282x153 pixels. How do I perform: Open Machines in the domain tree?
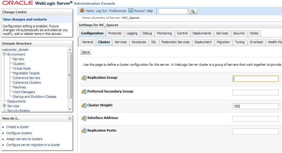[19, 87]
